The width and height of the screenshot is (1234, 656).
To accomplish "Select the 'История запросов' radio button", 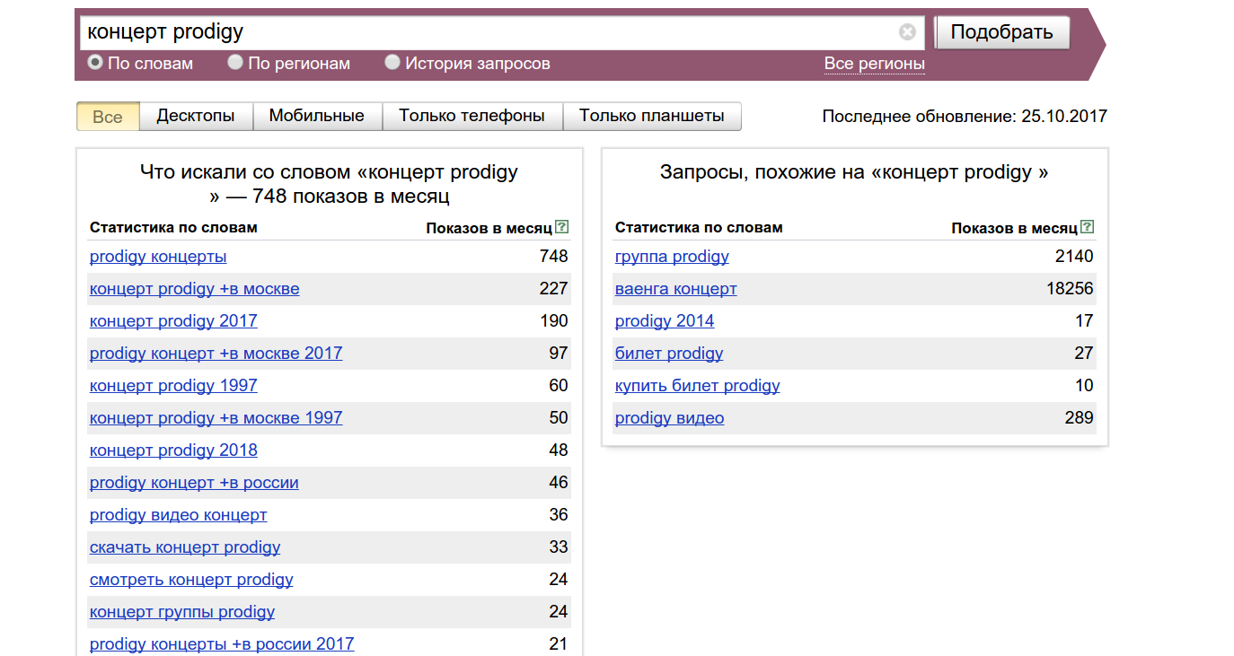I will [392, 63].
